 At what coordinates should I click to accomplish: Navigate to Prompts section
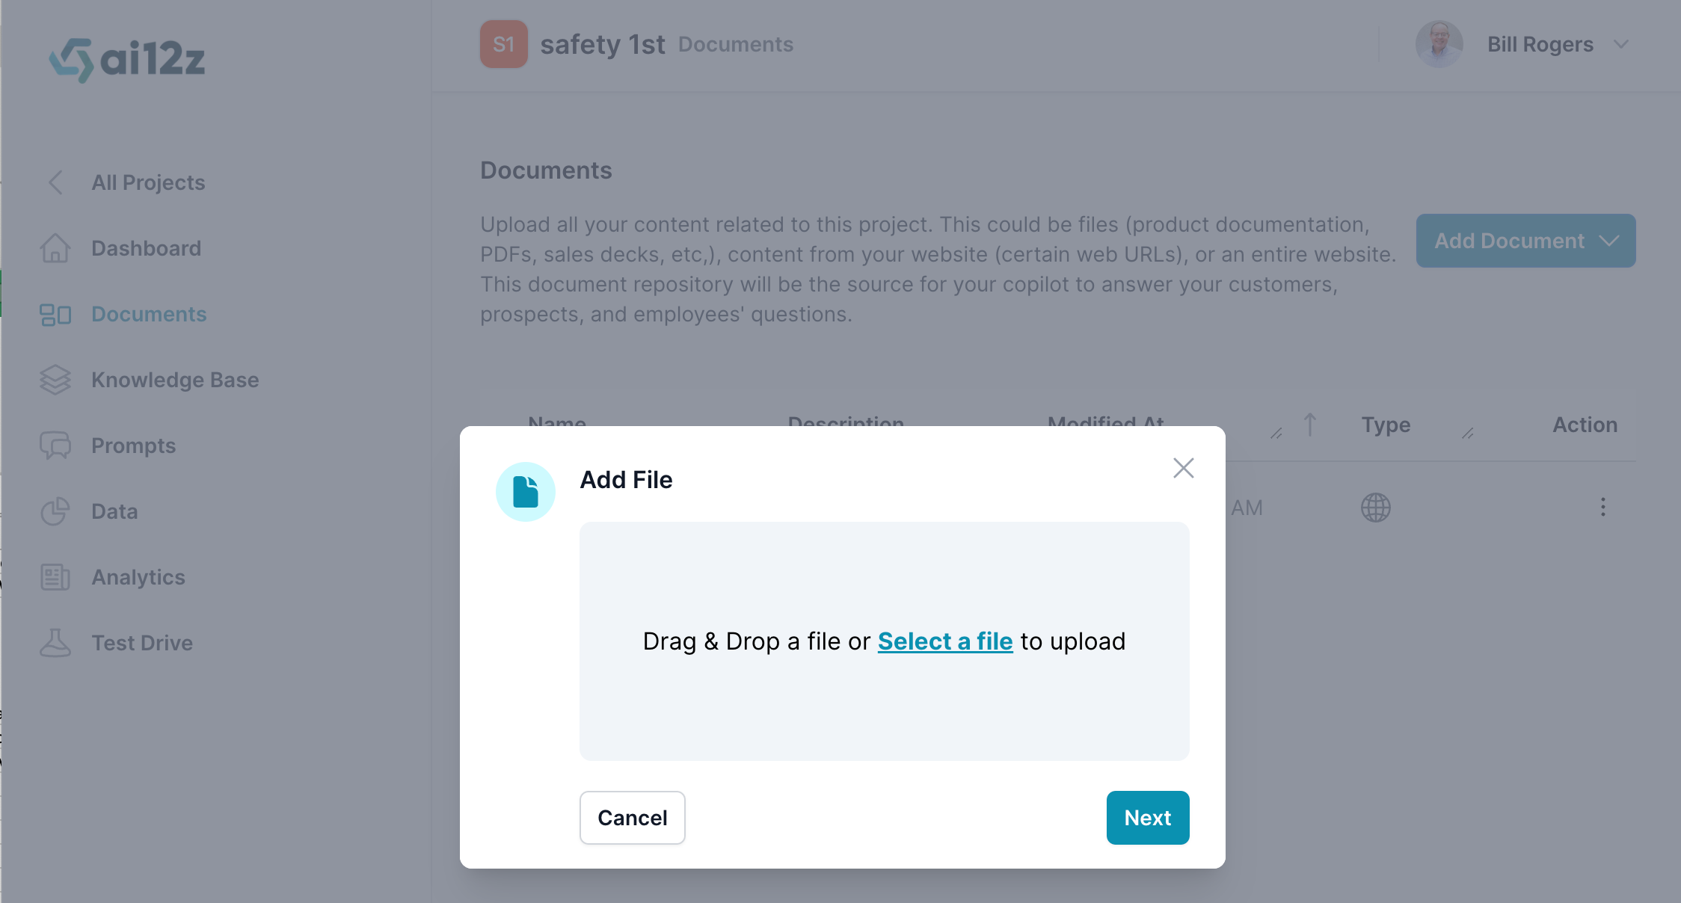[132, 445]
